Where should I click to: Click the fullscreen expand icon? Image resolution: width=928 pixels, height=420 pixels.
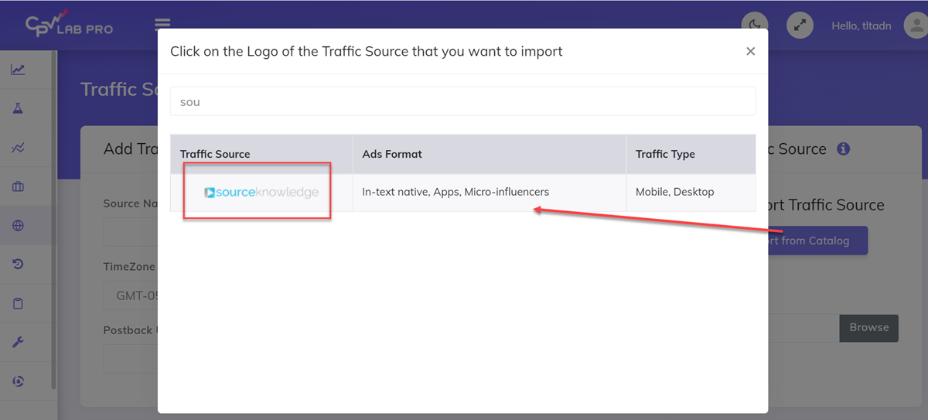[800, 26]
